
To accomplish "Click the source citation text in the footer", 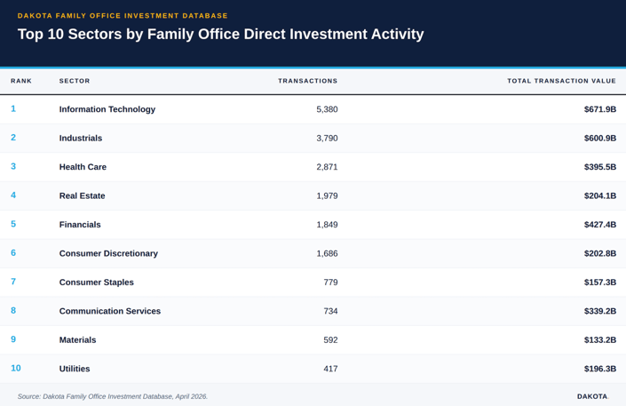I will pyautogui.click(x=113, y=396).
